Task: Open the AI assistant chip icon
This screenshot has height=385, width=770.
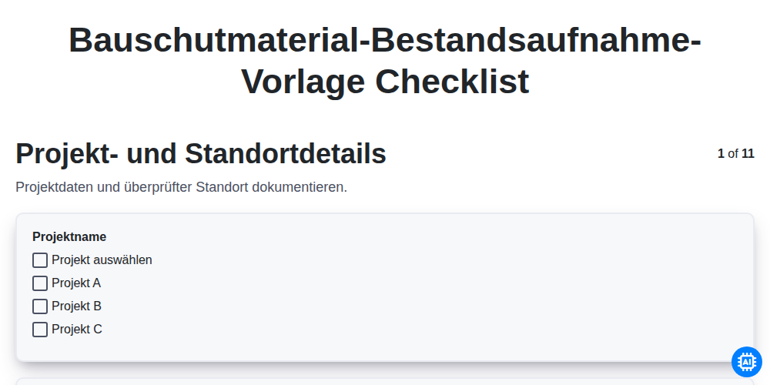Action: (746, 362)
